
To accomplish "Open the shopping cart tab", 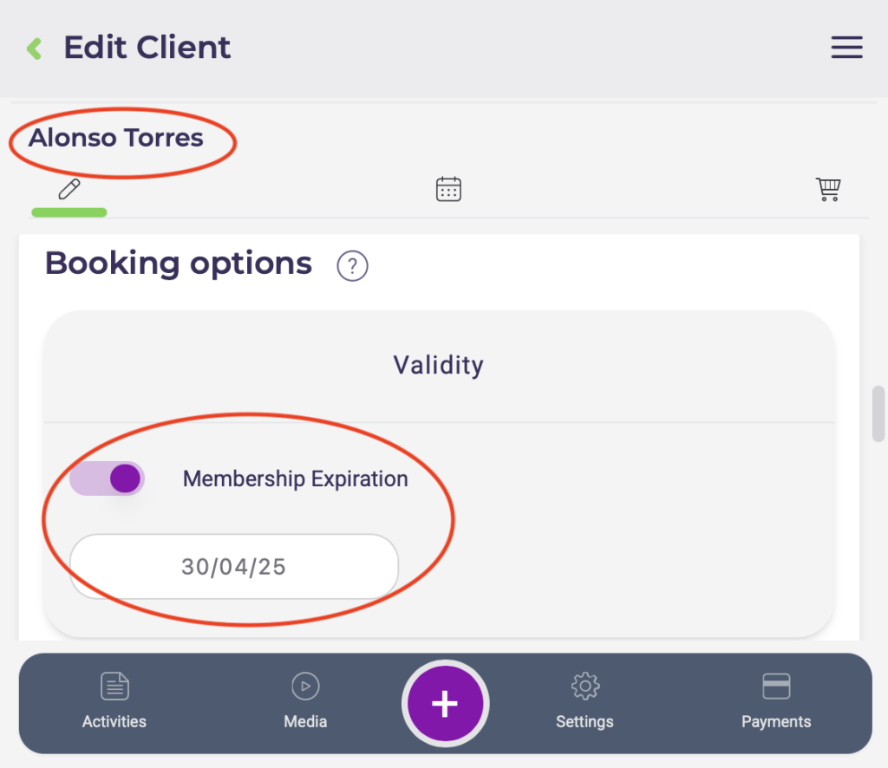I will tap(828, 189).
